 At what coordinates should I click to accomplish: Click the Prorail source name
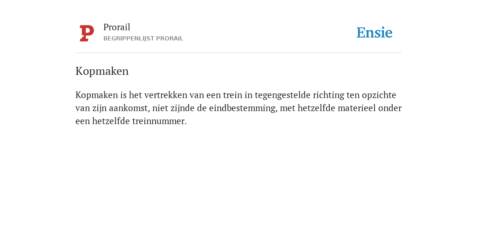click(x=117, y=27)
